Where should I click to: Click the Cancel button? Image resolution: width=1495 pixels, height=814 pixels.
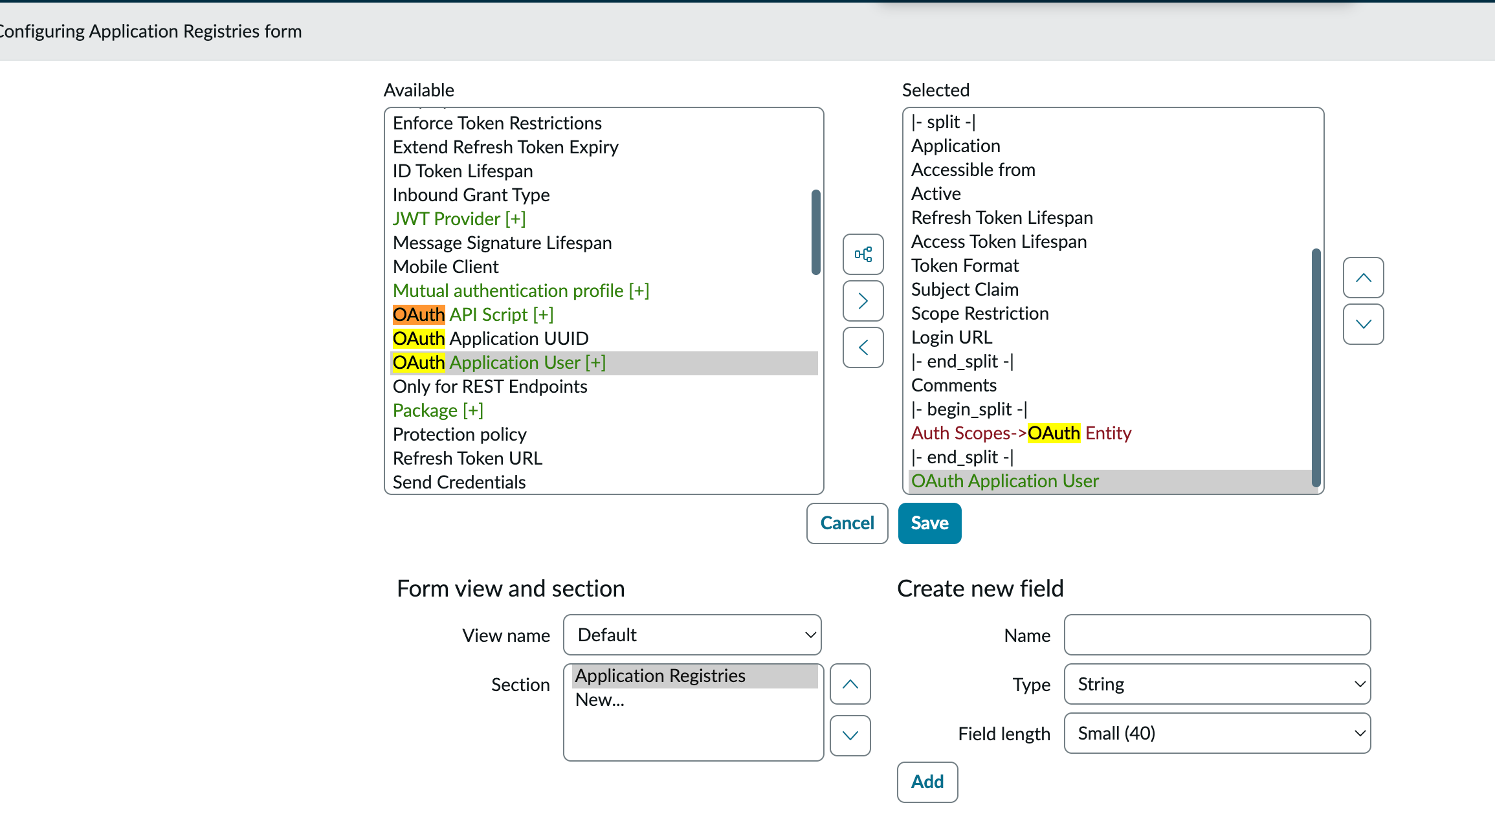[847, 523]
